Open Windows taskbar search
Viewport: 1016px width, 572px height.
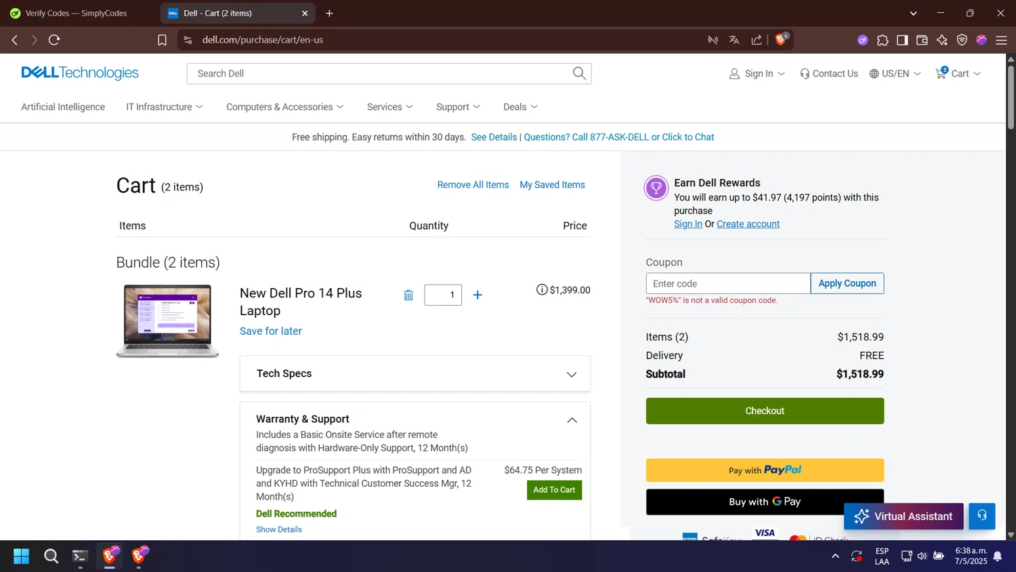click(51, 556)
